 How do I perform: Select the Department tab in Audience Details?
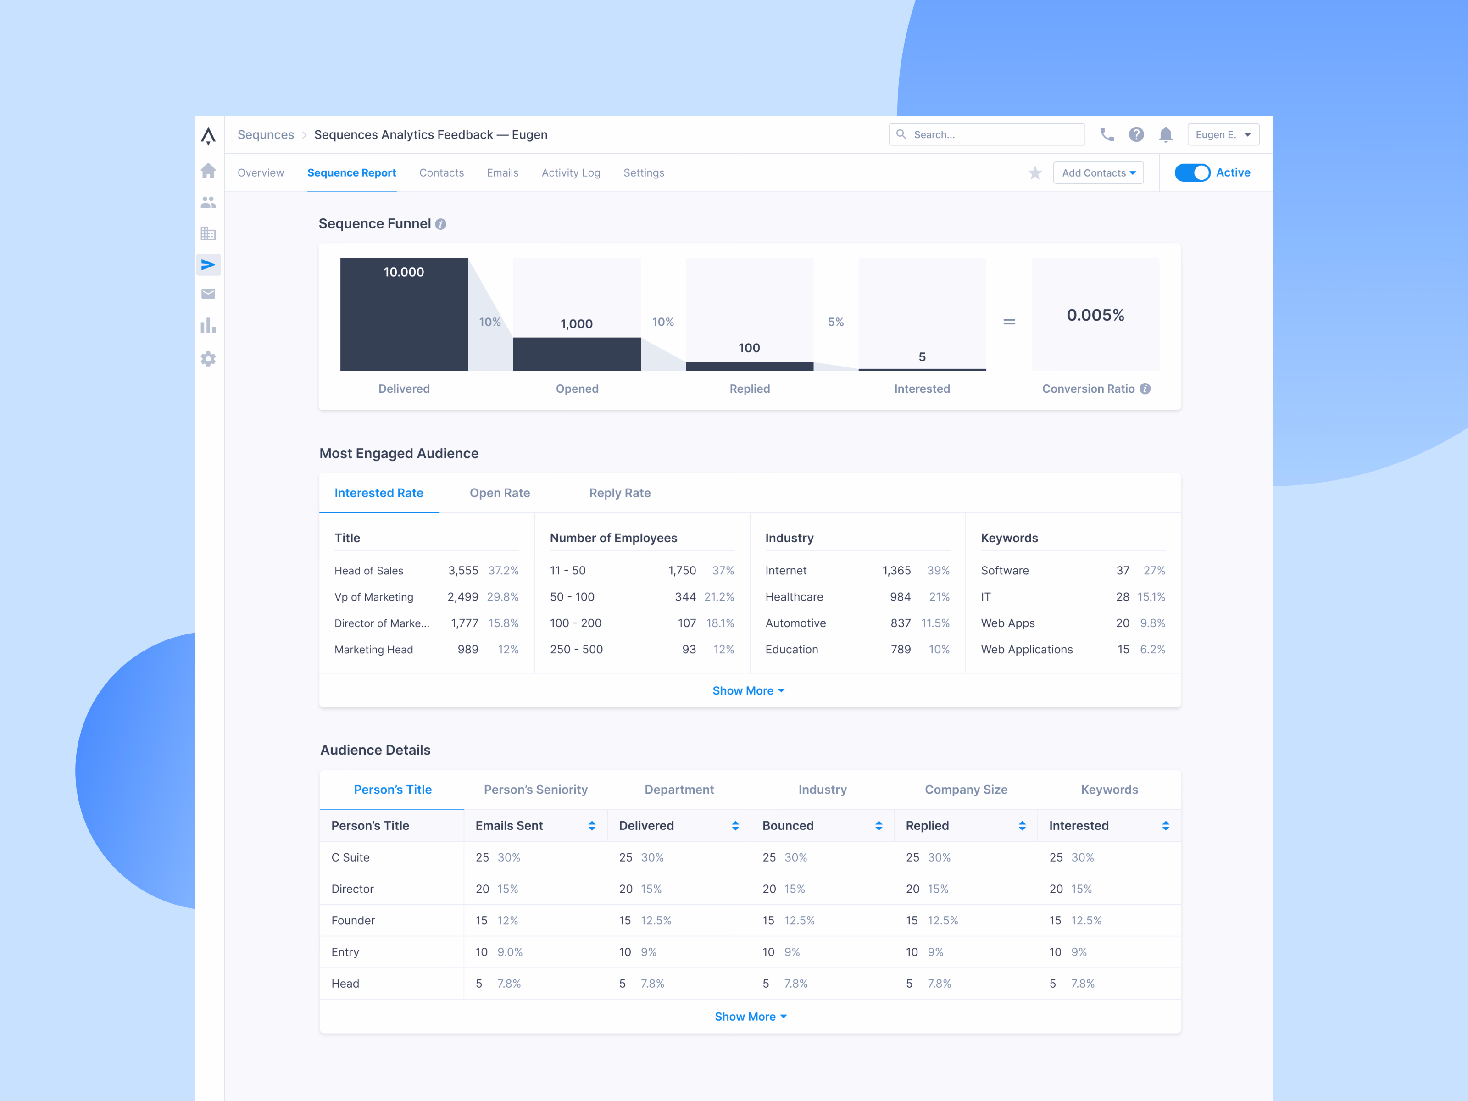tap(679, 790)
